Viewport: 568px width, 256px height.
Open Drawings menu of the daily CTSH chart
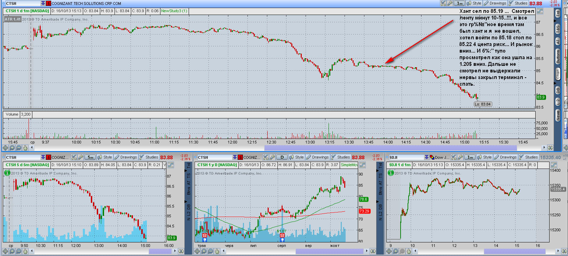click(317, 157)
